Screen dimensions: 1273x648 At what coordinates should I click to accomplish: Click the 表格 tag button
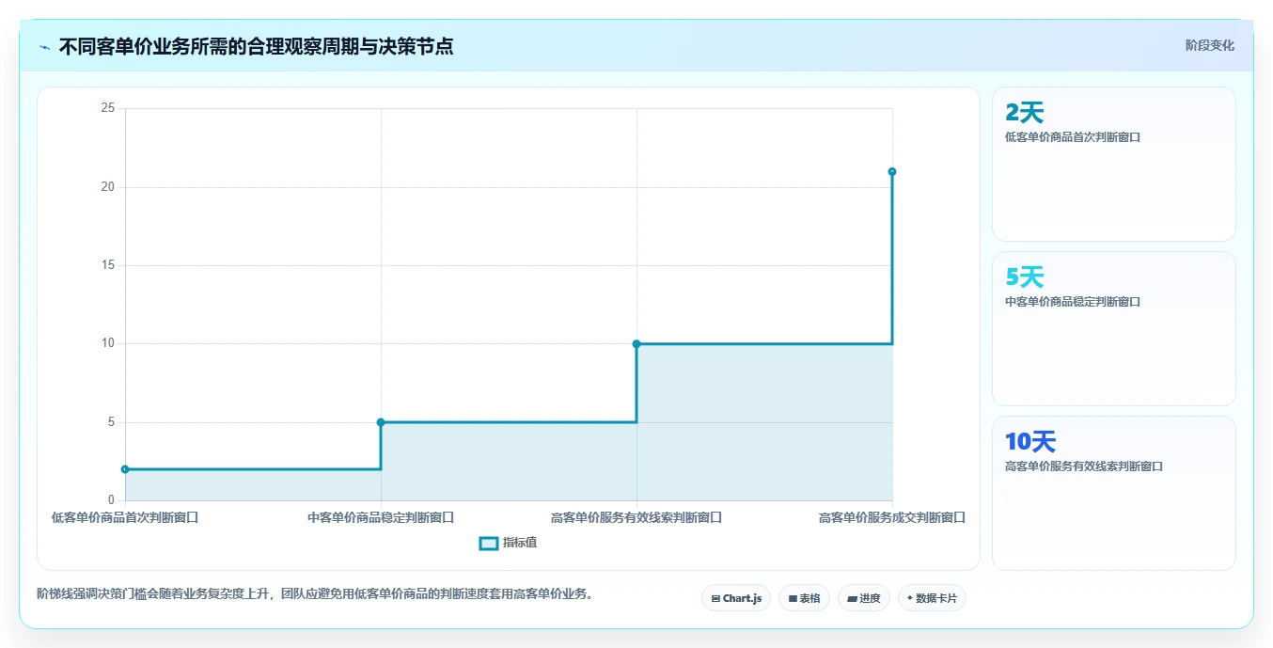(804, 598)
